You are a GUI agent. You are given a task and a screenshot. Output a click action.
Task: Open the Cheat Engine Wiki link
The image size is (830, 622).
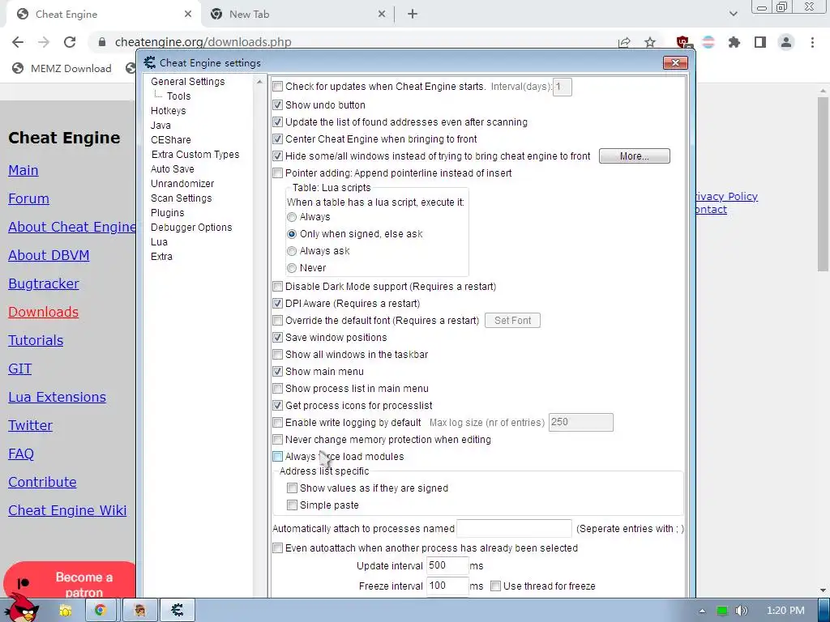click(x=67, y=510)
